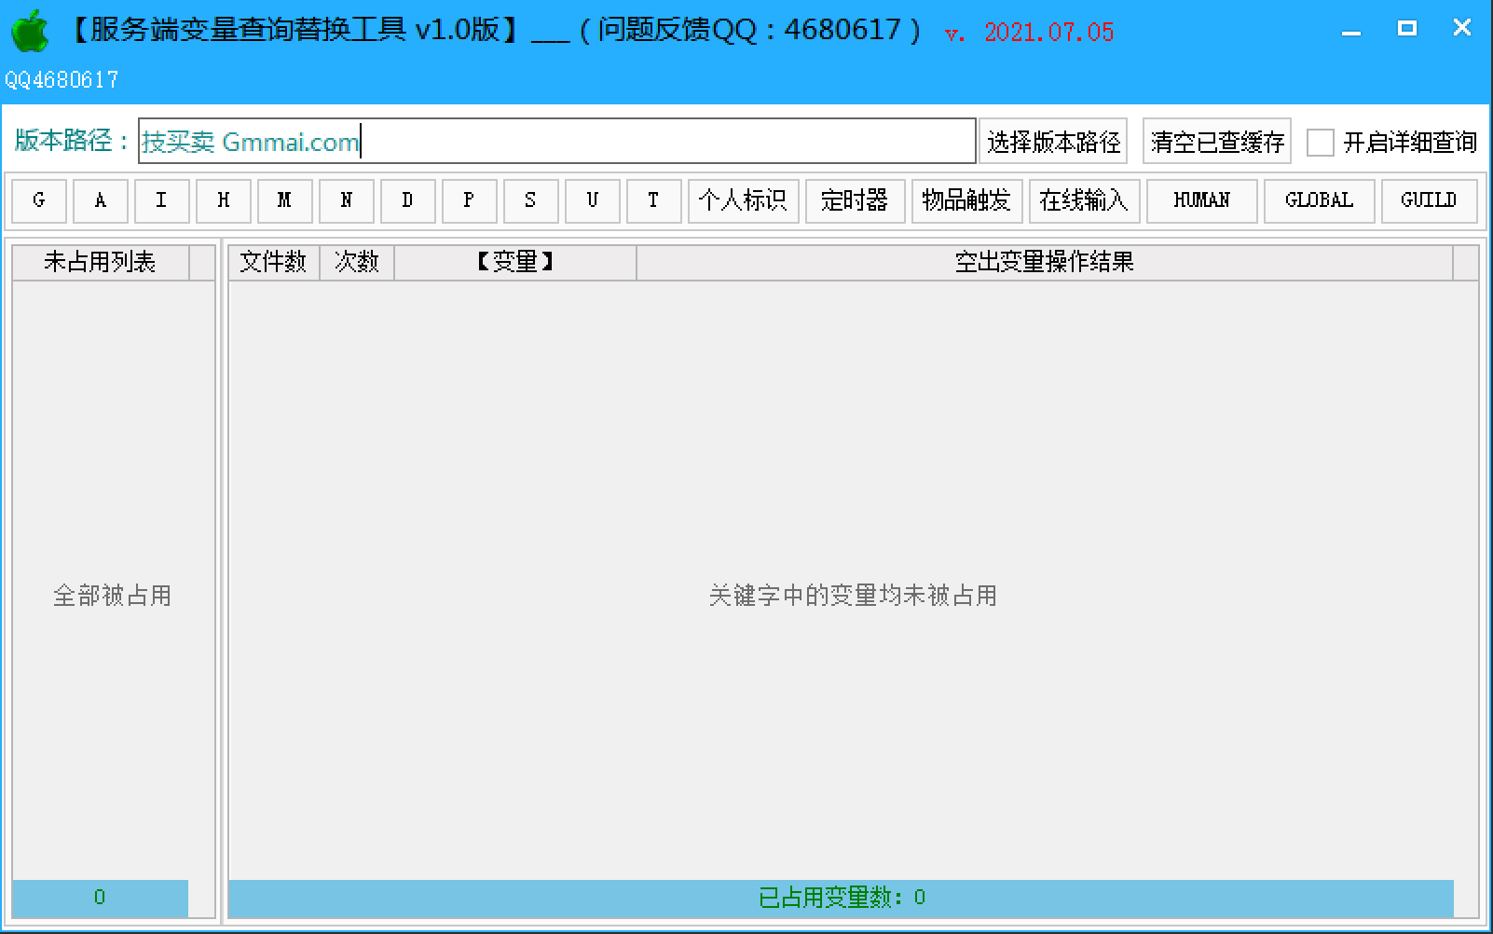
Task: Query GUILD variables
Action: click(1429, 200)
